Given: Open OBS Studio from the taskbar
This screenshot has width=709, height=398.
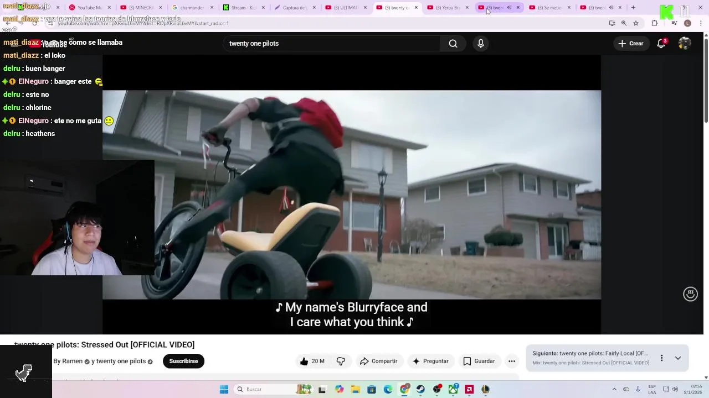Looking at the screenshot, I should click(437, 389).
